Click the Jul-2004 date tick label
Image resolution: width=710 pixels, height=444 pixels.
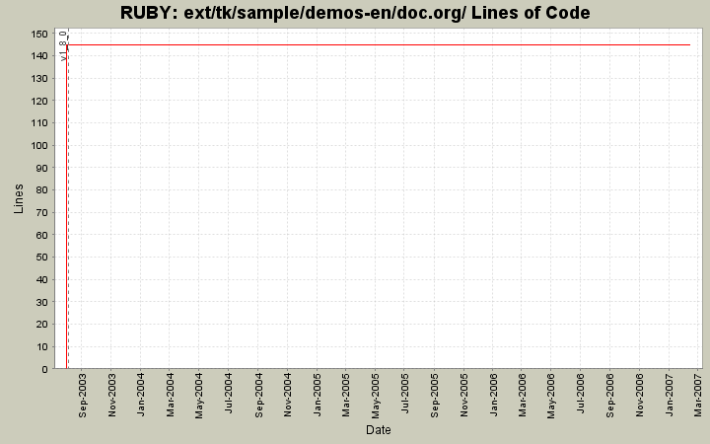pyautogui.click(x=228, y=394)
